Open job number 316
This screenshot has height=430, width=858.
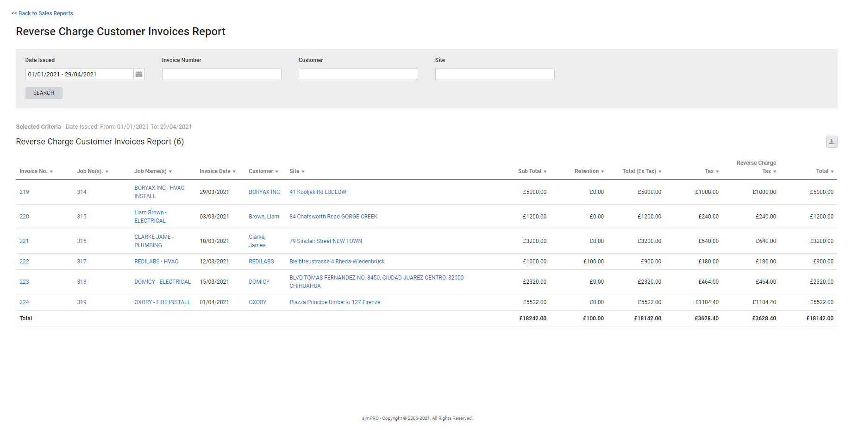[x=81, y=241]
